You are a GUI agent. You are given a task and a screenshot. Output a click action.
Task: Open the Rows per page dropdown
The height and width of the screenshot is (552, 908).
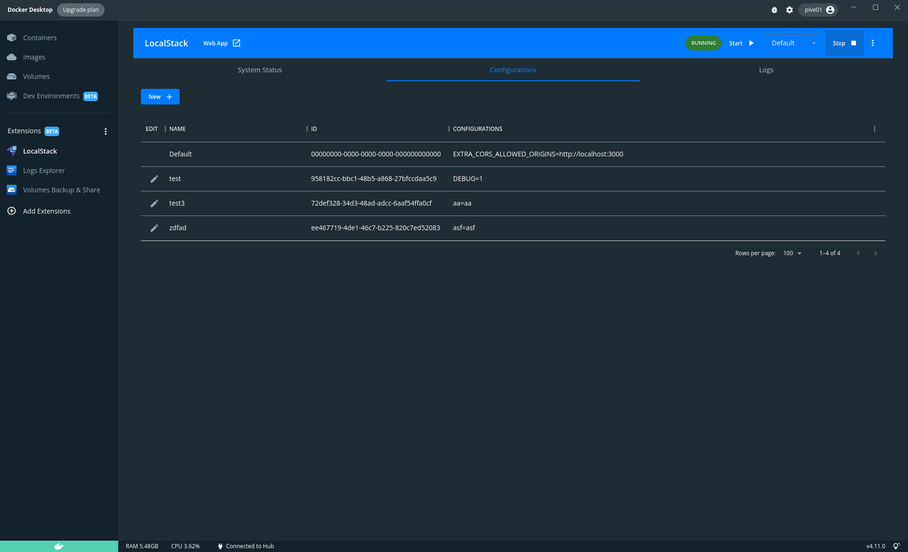coord(792,253)
